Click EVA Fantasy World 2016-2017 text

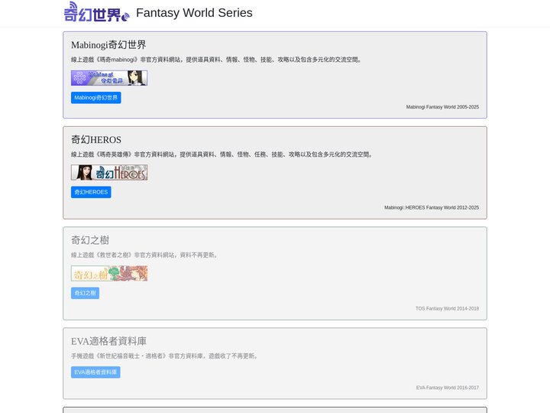click(x=448, y=388)
